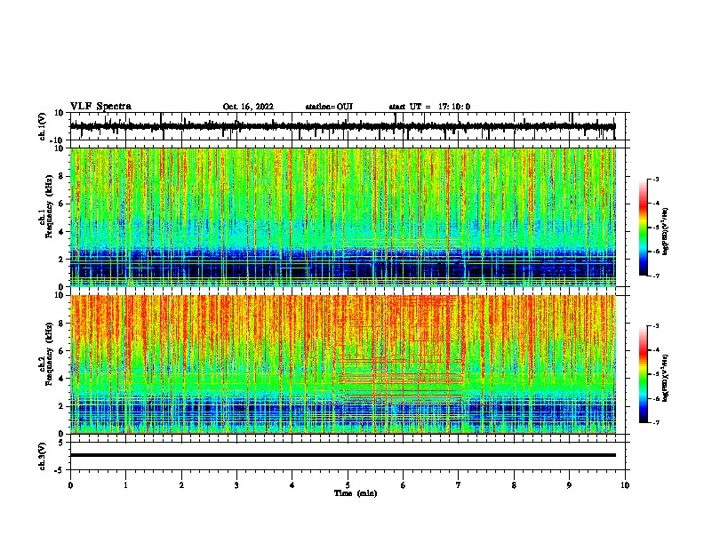Click time axis tick label 9

click(569, 485)
